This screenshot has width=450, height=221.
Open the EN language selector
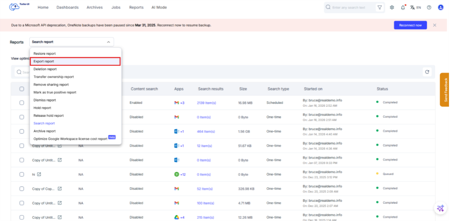click(415, 8)
